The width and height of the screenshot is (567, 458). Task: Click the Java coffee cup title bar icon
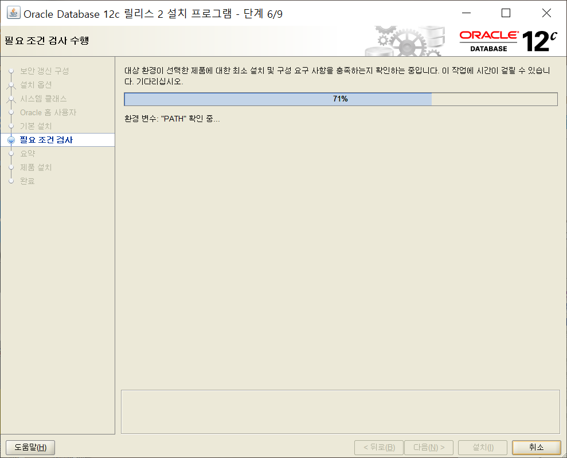pos(13,13)
